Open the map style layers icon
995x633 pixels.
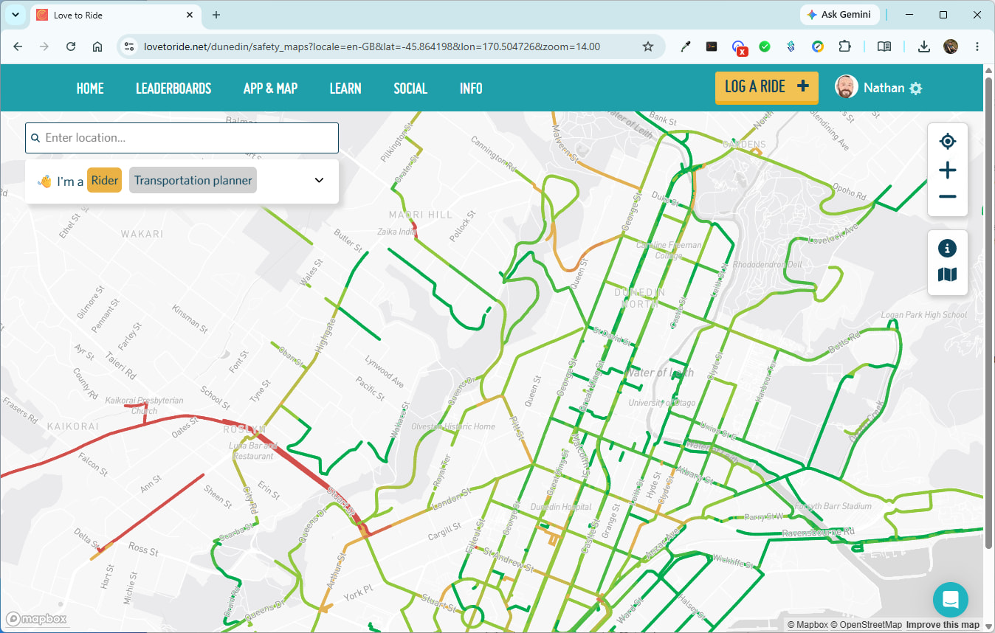click(x=948, y=275)
